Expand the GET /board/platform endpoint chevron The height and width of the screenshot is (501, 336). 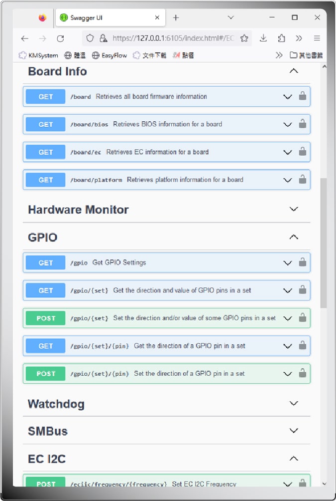point(287,180)
